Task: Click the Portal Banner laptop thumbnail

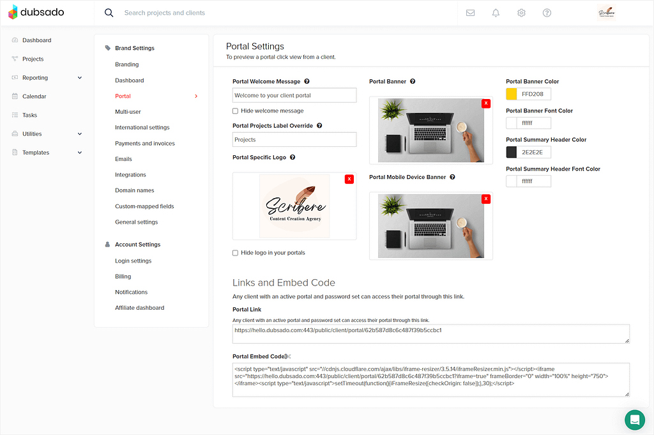Action: pos(431,130)
